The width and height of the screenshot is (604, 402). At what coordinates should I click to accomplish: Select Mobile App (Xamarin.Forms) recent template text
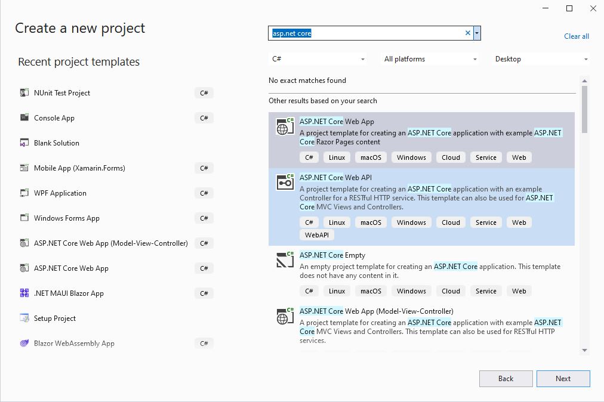click(79, 168)
